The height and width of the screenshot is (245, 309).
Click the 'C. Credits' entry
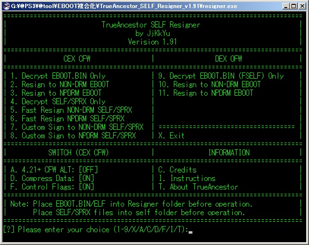pyautogui.click(x=177, y=170)
